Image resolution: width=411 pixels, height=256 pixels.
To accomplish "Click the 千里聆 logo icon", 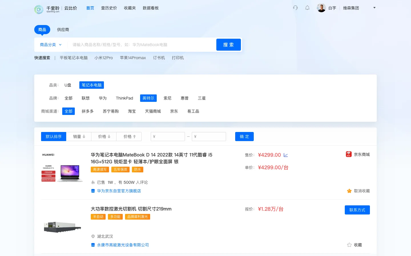I will pyautogui.click(x=39, y=9).
